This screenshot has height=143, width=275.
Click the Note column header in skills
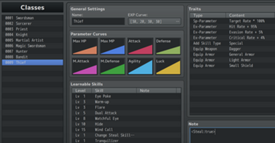pyautogui.click(x=156, y=91)
